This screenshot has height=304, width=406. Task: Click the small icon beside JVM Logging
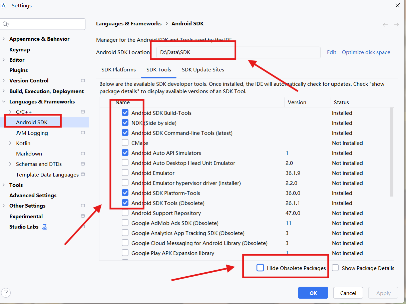[x=83, y=132]
